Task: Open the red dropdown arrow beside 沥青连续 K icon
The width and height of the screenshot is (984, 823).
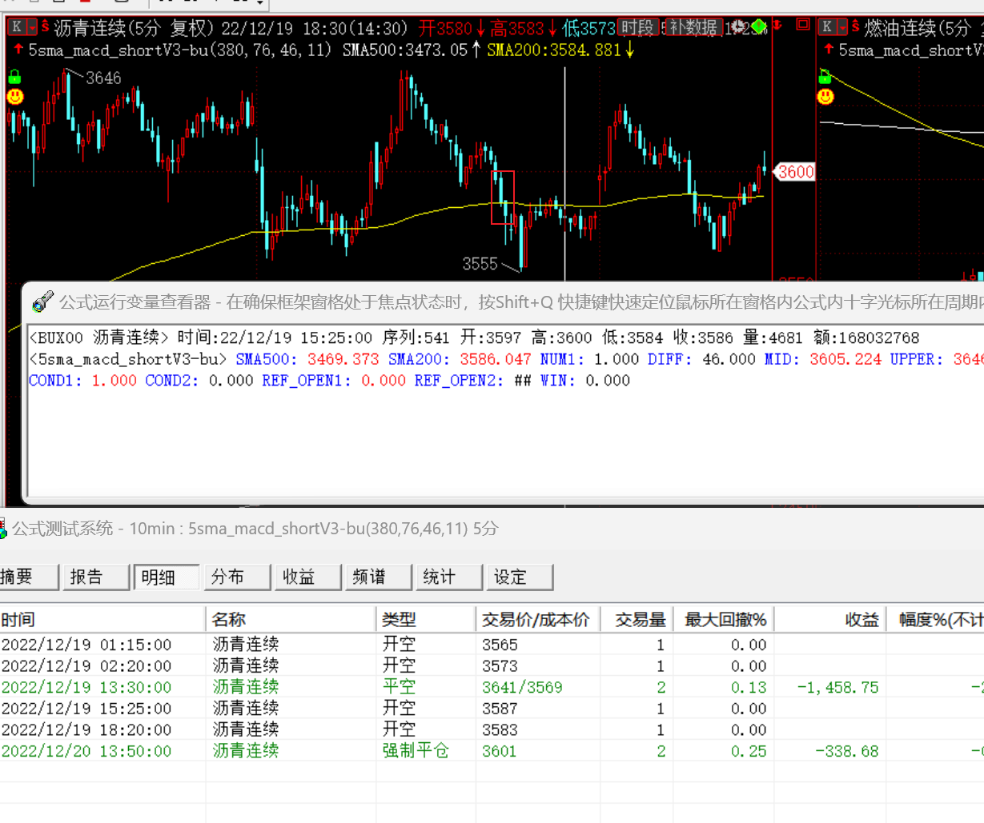Action: tap(32, 27)
